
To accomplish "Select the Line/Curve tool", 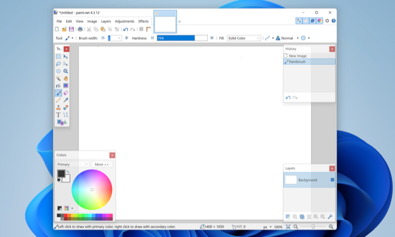I will pos(66,115).
